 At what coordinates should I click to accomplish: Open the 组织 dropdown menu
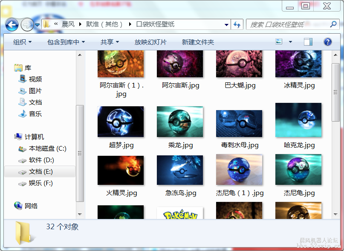point(23,42)
